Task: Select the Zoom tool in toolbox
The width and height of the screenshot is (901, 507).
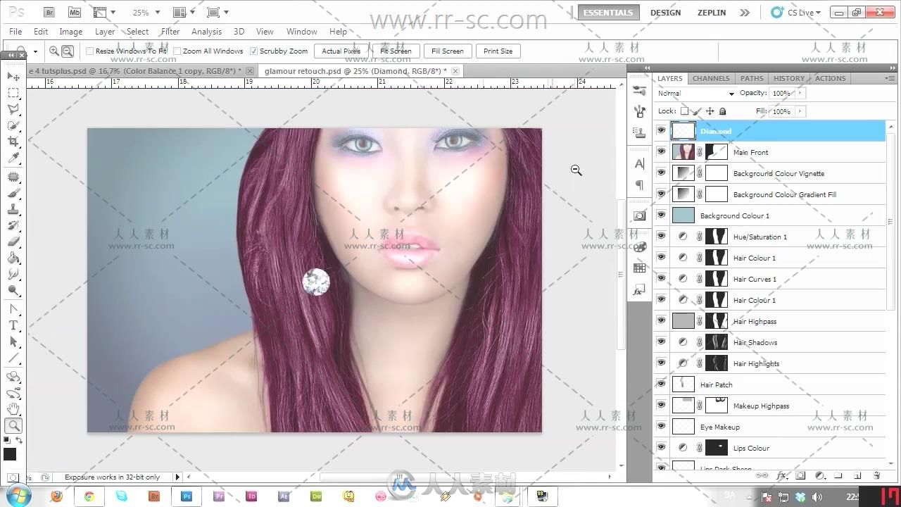Action: pos(13,425)
